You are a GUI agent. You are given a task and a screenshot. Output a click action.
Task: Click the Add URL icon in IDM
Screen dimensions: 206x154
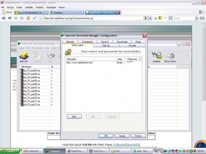coord(24,57)
